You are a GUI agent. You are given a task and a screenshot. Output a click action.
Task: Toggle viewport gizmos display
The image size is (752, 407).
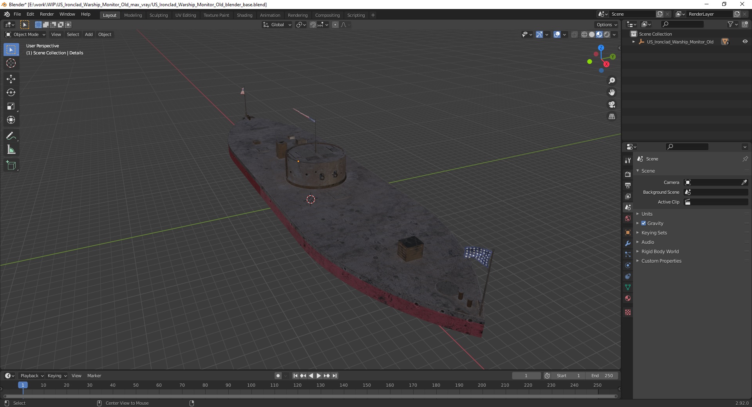click(539, 34)
